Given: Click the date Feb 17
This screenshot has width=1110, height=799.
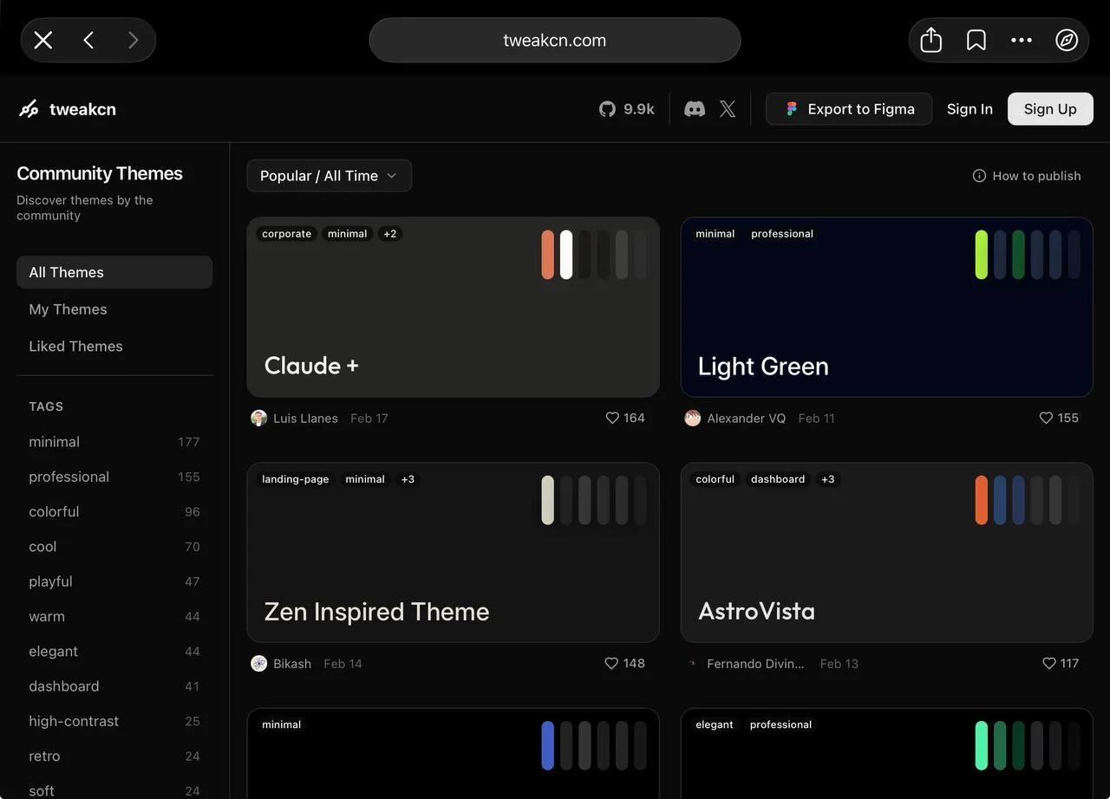Looking at the screenshot, I should tap(369, 418).
